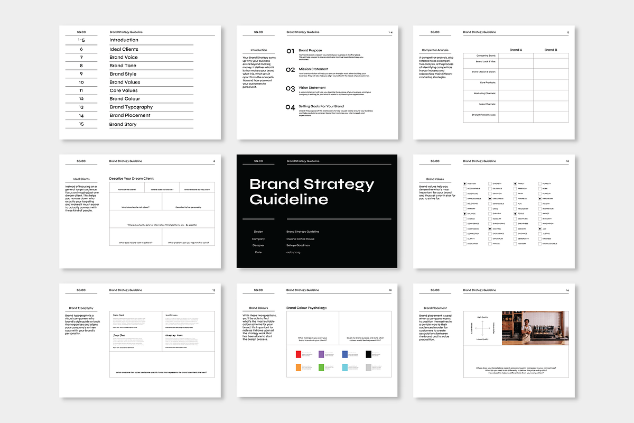Viewport: 634px width, 423px height.
Task: Toggle the Hardwork brand value checkbox
Action: coord(540,199)
